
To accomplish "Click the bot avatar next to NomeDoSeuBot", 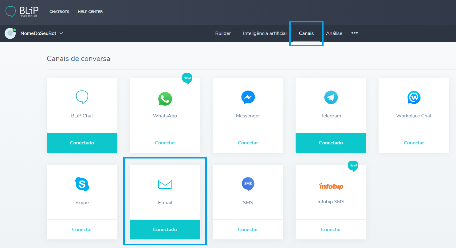I will point(10,33).
